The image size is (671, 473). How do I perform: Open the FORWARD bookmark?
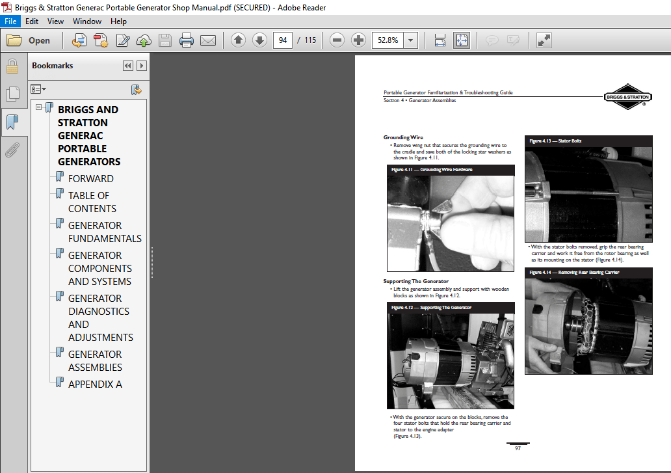(x=91, y=178)
